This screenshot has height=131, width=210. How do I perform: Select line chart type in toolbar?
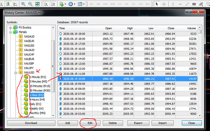click(15, 4)
